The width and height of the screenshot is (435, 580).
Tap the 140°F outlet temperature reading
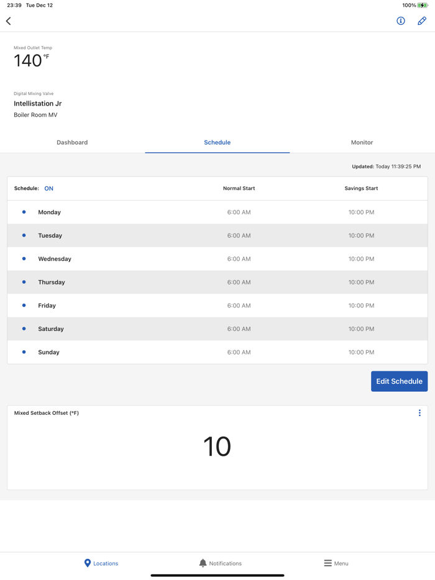[31, 60]
